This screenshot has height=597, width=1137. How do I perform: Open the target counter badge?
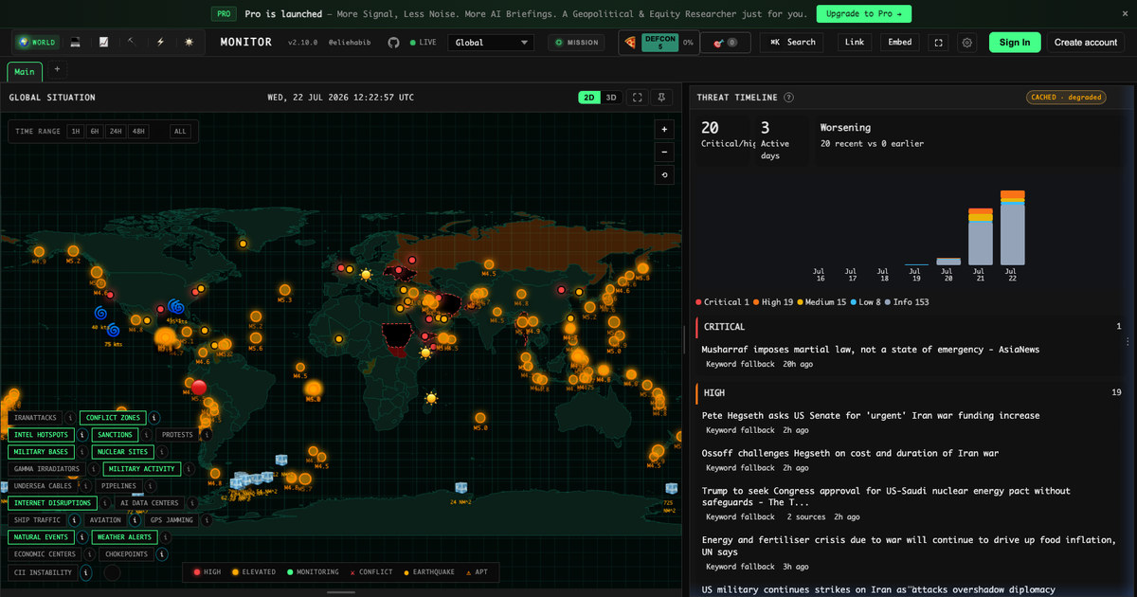tap(726, 43)
